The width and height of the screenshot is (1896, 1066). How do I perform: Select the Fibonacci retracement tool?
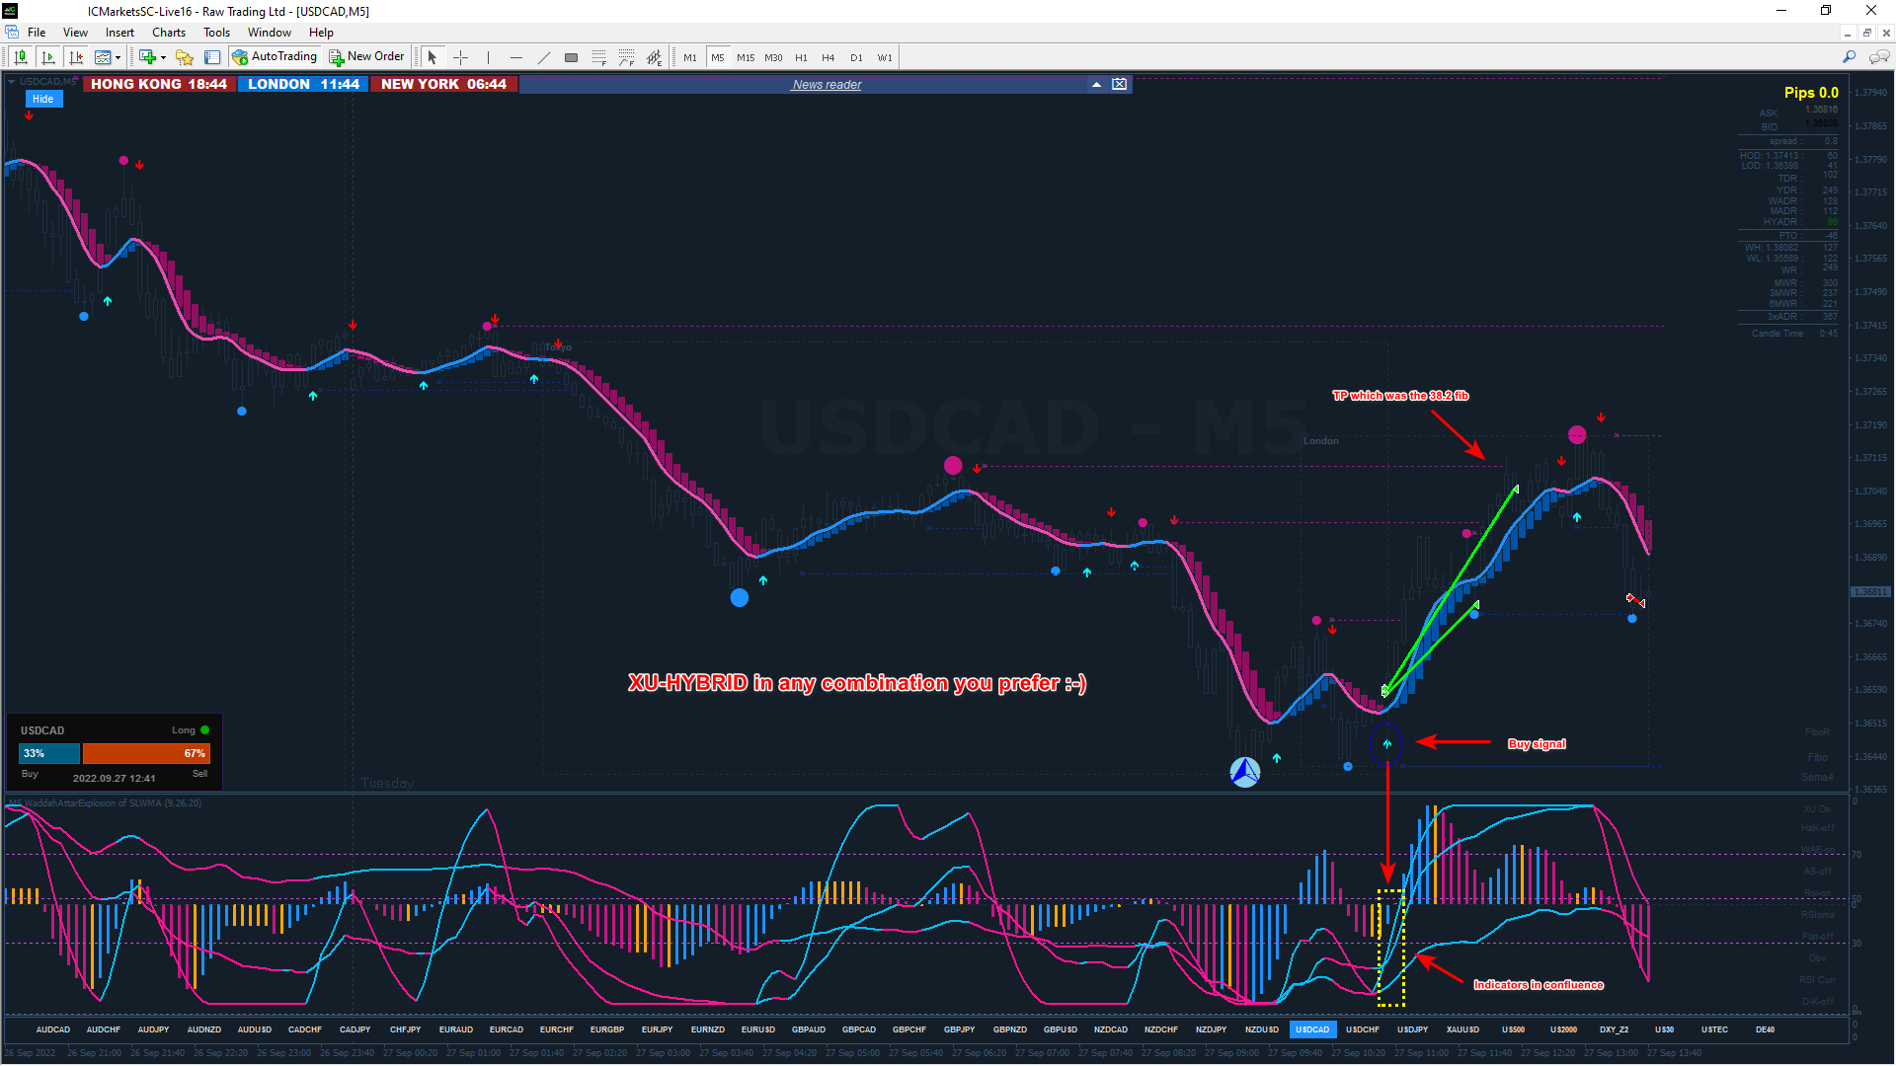[x=599, y=57]
